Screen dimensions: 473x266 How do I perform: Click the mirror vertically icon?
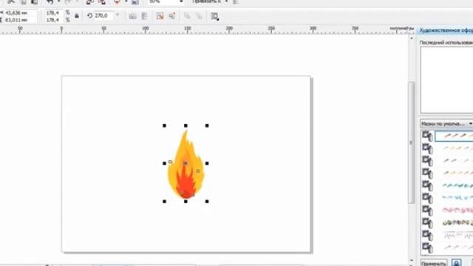point(144,16)
